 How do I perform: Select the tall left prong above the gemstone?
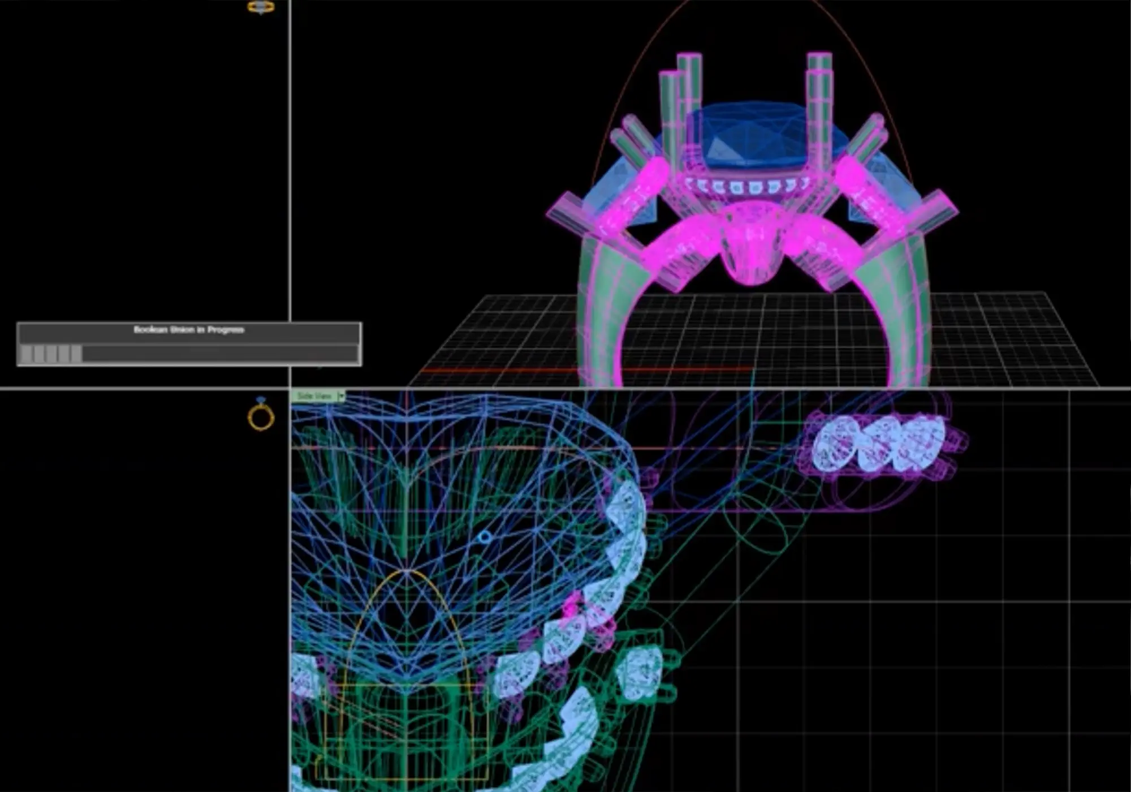(x=690, y=85)
